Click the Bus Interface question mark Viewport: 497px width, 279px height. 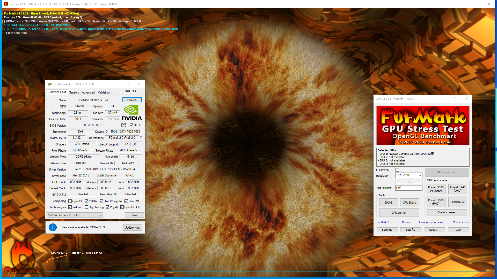pyautogui.click(x=141, y=138)
